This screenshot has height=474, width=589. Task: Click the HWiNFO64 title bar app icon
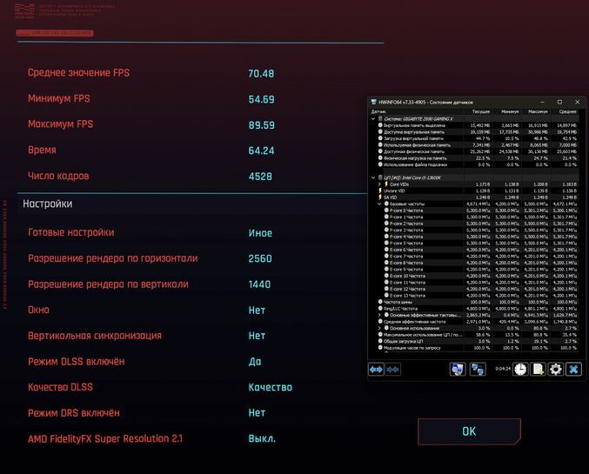point(373,102)
